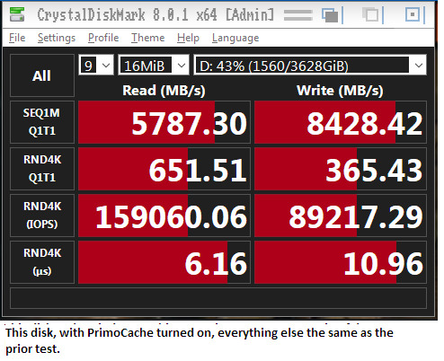The image size is (444, 361).
Task: Expand the drive D: 43% selection dropdown
Action: point(310,65)
